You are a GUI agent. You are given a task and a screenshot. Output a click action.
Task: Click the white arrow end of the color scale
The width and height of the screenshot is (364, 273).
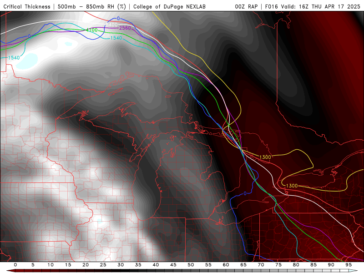pyautogui.click(x=353, y=271)
